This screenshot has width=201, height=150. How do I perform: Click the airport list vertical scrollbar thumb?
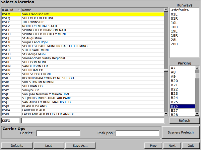(x=166, y=70)
